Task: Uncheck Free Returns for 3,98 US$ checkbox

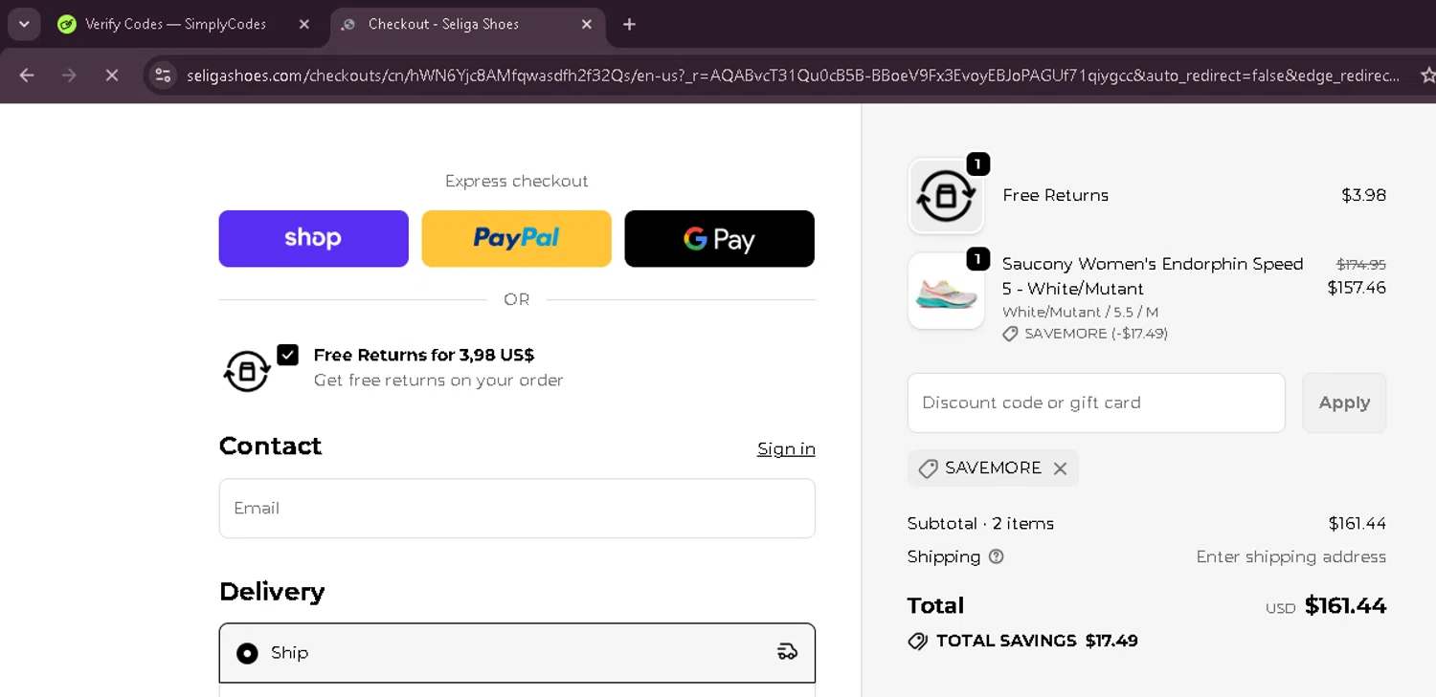Action: coord(287,355)
